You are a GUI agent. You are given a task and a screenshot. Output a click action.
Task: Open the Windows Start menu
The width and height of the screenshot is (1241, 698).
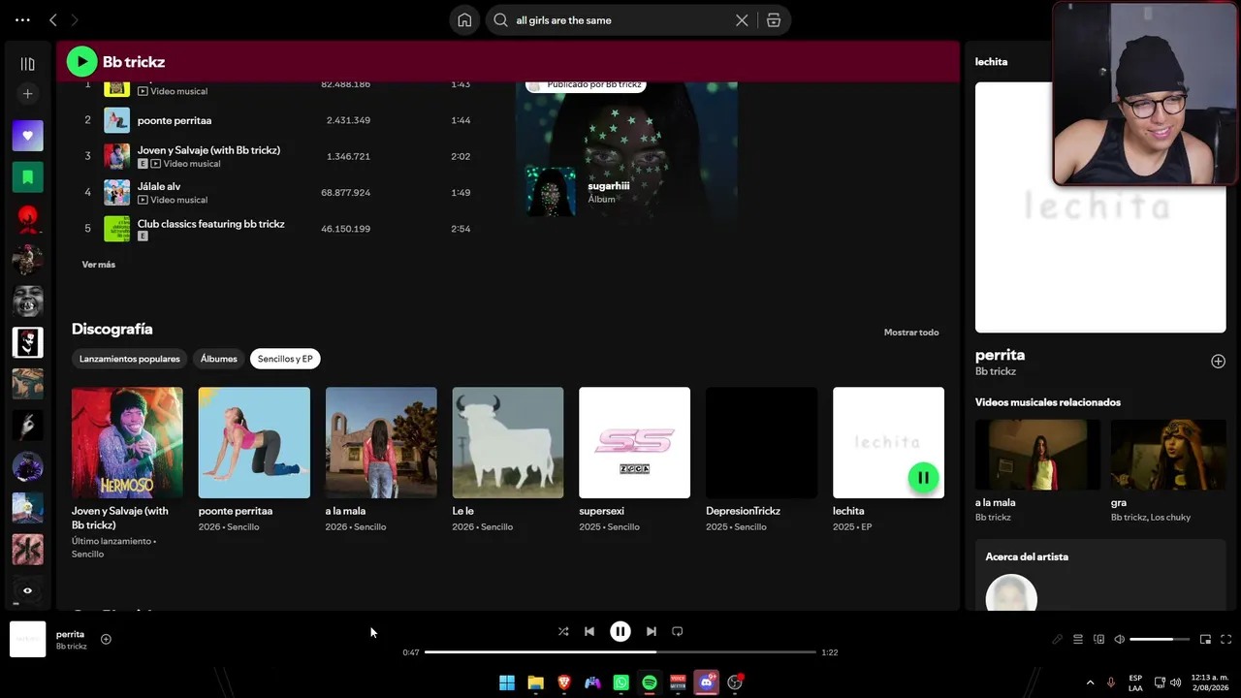pos(507,682)
